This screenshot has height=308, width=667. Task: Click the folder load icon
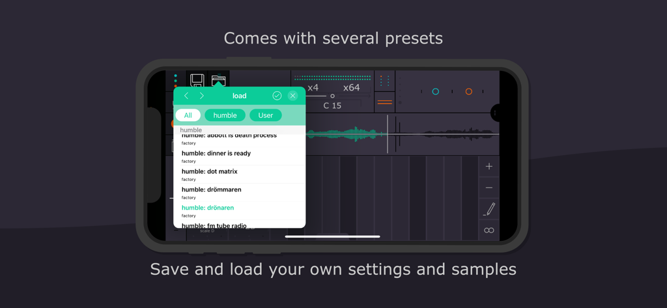[219, 81]
